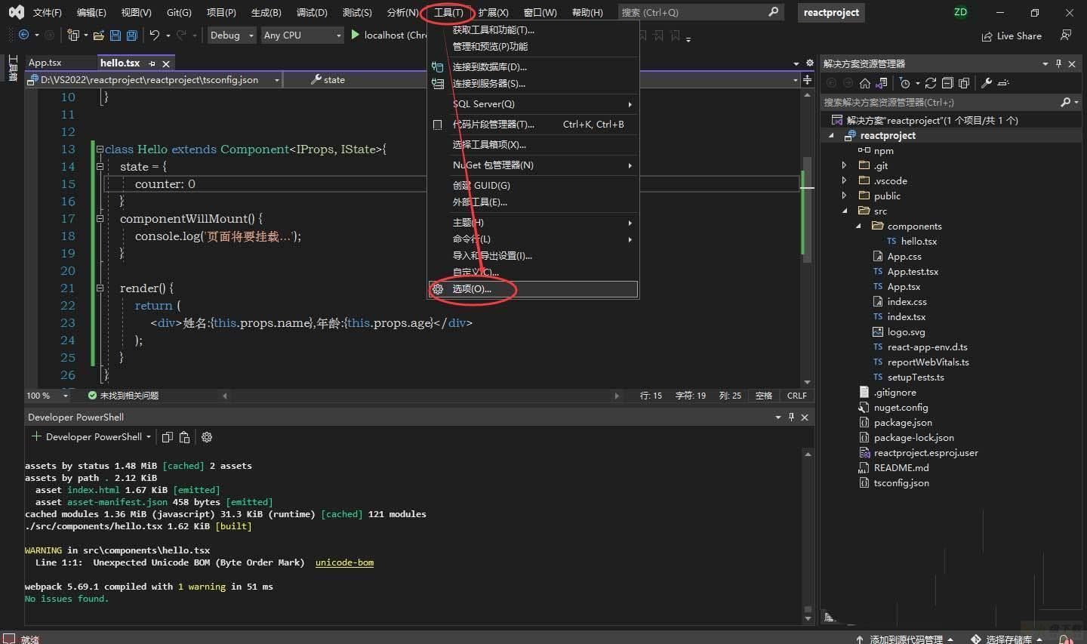Open the Debug configuration dropdown

[x=232, y=35]
